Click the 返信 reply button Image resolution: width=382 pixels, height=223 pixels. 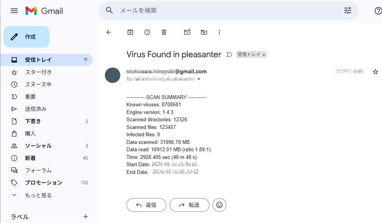click(146, 205)
